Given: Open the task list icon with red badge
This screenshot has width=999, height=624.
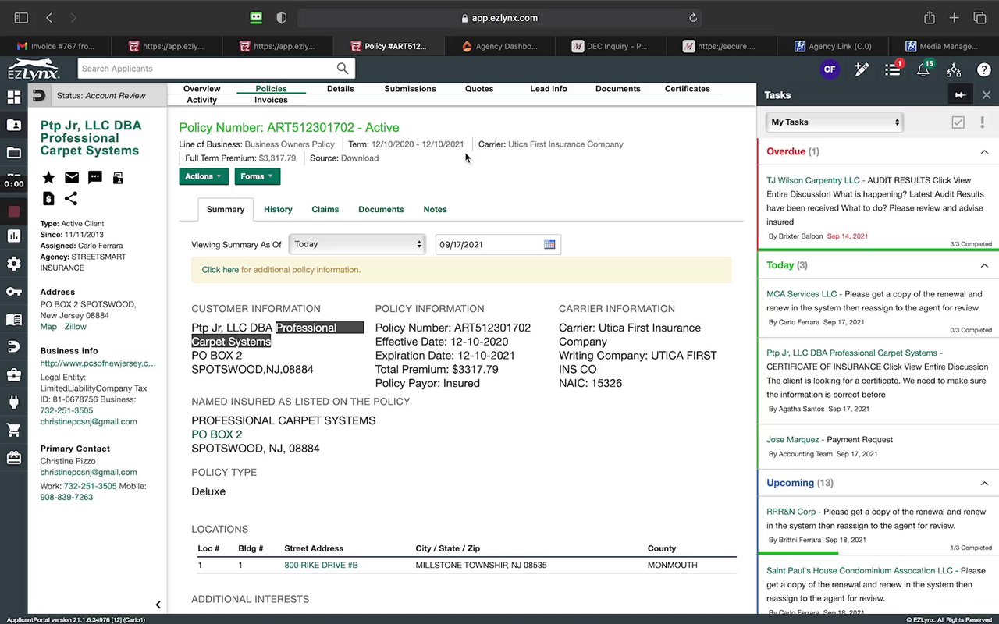Looking at the screenshot, I should click(894, 69).
